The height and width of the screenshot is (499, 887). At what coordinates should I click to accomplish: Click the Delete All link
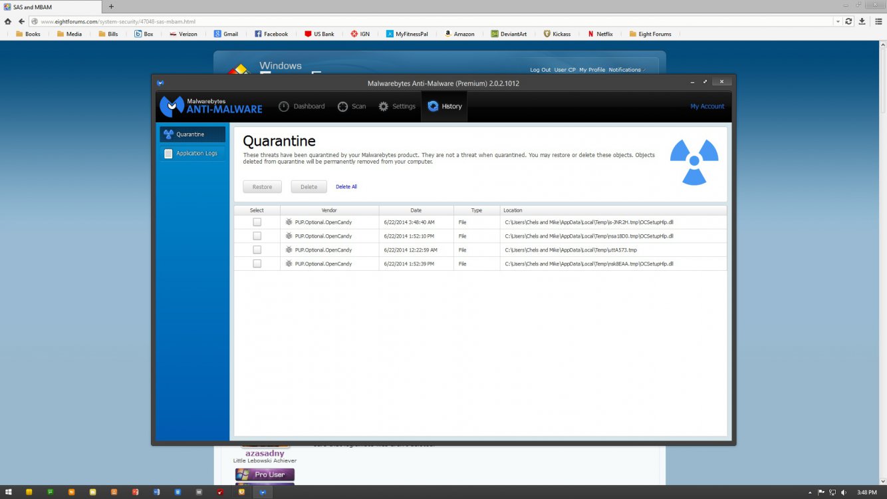point(346,187)
